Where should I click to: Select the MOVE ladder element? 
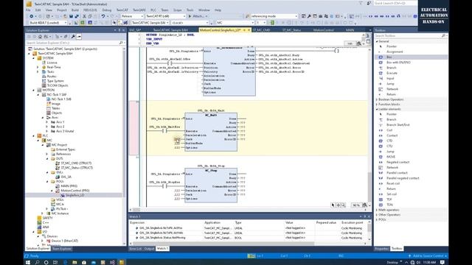click(x=391, y=157)
